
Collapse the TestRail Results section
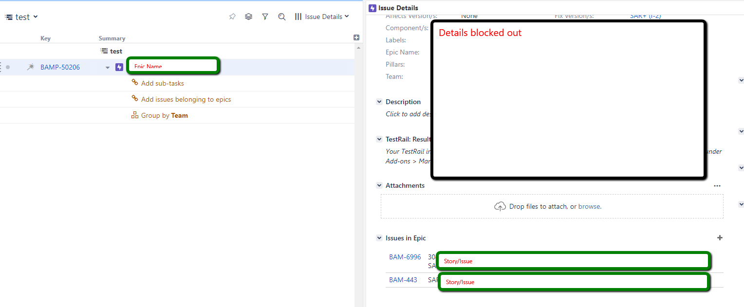(x=379, y=139)
